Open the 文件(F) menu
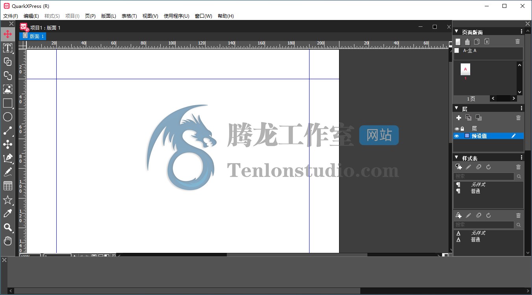 click(11, 16)
